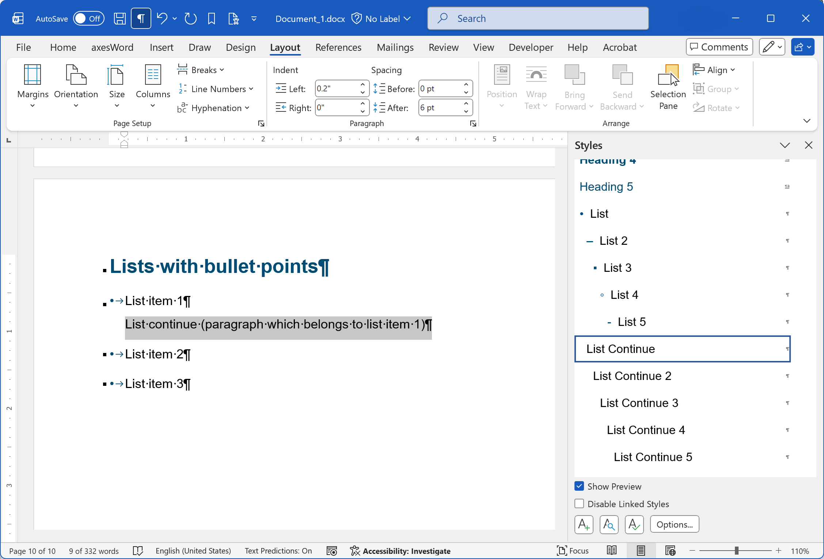
Task: Open the Paragraph dialog launcher
Action: coord(473,123)
